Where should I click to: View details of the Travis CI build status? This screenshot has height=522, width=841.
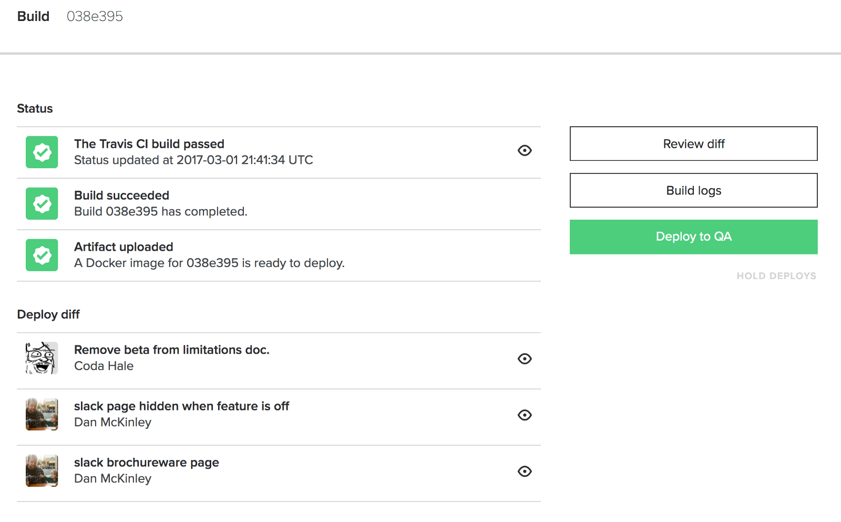coord(525,151)
